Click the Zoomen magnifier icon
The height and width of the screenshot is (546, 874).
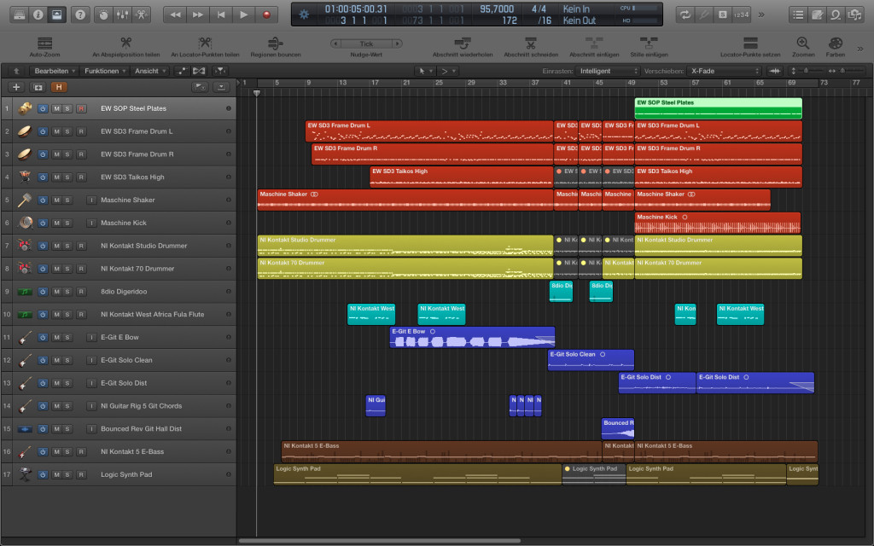pyautogui.click(x=802, y=43)
